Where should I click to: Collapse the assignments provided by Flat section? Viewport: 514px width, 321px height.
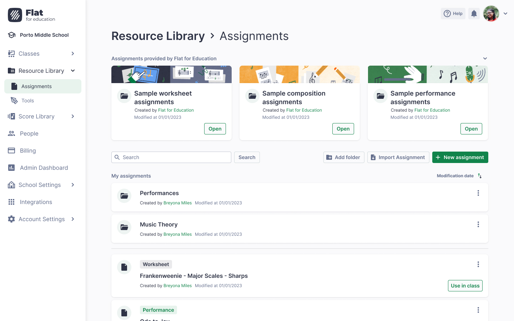485,58
